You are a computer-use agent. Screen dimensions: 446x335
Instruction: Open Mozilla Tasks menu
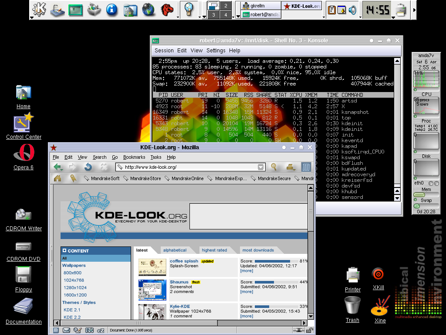point(156,157)
